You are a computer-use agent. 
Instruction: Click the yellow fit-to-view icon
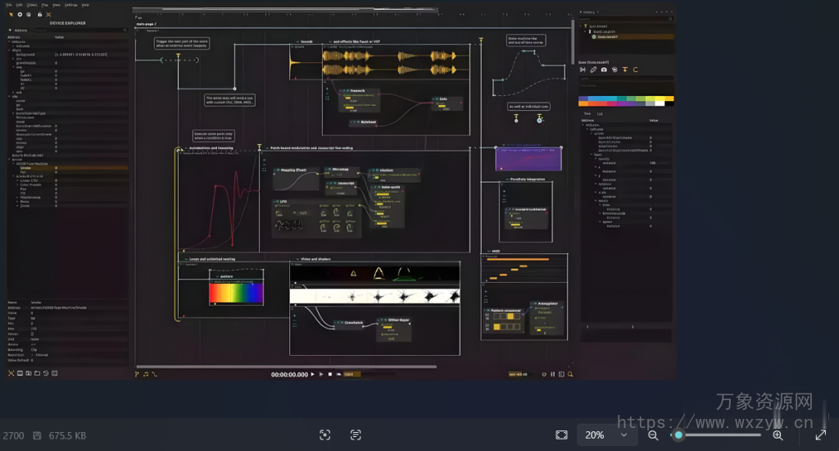coord(48,15)
